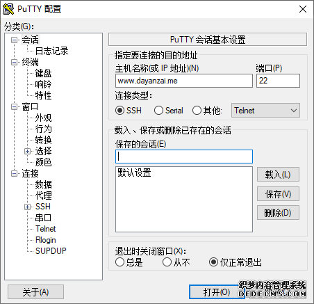
Task: Open the 连接 category
Action: 31,173
